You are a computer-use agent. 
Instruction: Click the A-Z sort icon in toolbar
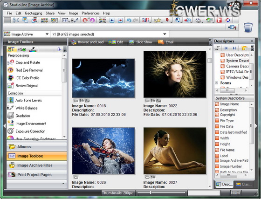tap(146, 21)
